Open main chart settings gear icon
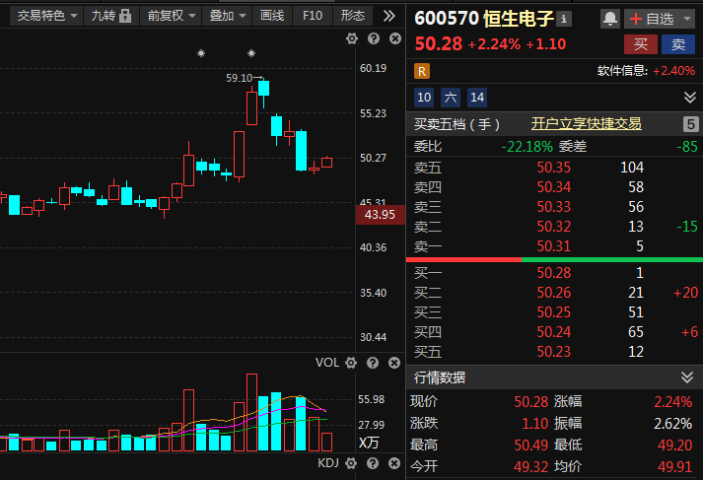 point(352,39)
